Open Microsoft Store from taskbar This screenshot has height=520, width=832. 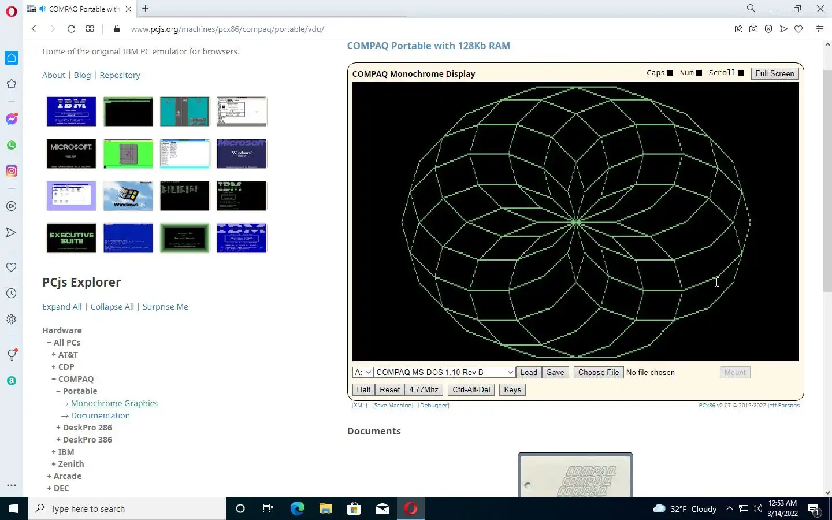tap(354, 508)
